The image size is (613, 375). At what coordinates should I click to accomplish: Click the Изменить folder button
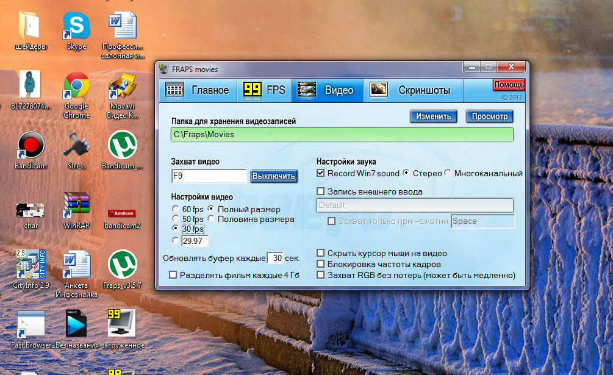click(x=434, y=116)
